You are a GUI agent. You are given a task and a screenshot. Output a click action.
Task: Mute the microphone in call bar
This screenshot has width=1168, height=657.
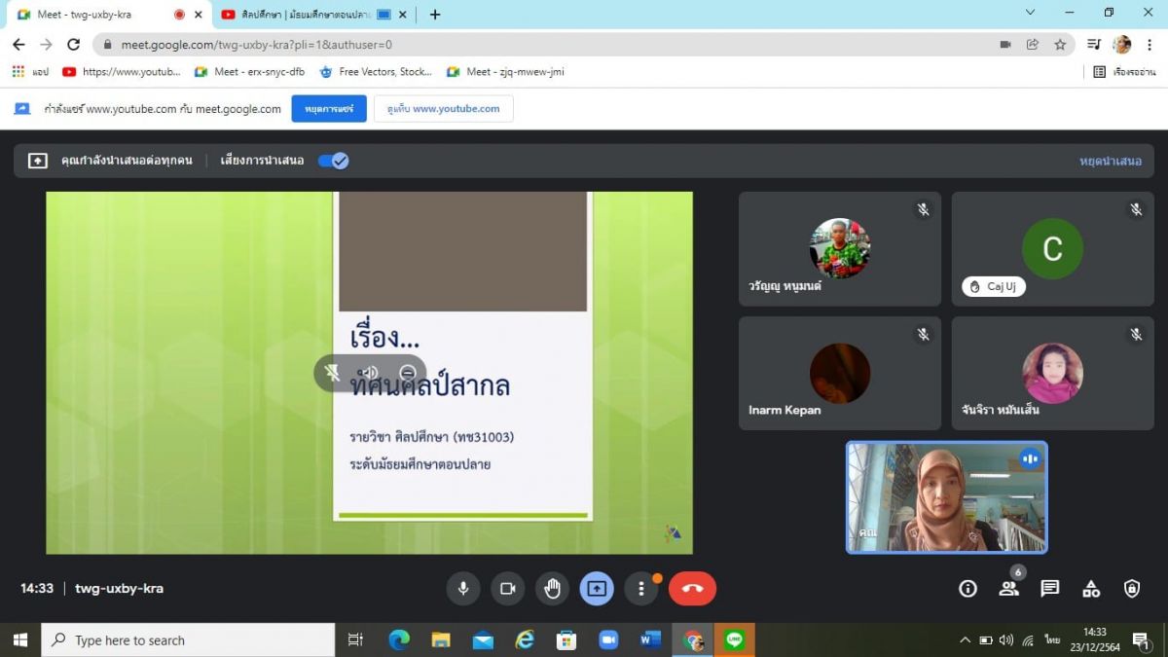(x=463, y=588)
